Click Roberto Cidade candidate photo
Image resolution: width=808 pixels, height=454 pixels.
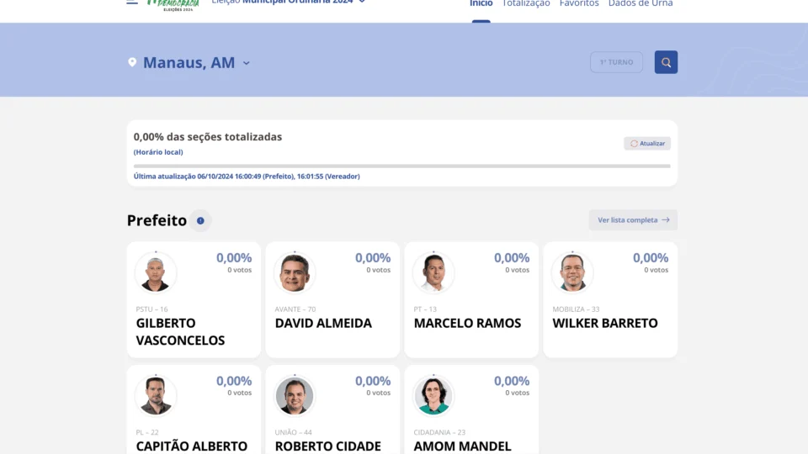click(x=295, y=395)
